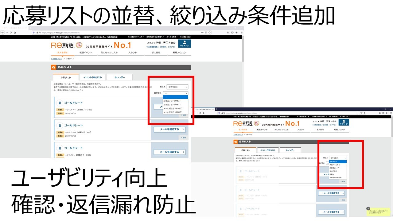The image size is (393, 221).
Task: Open 転職ノウハウ in the left window's navigation
Action: coord(179,53)
